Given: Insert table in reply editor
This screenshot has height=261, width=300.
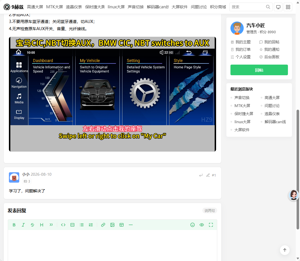Looking at the screenshot, I should [x=122, y=225].
